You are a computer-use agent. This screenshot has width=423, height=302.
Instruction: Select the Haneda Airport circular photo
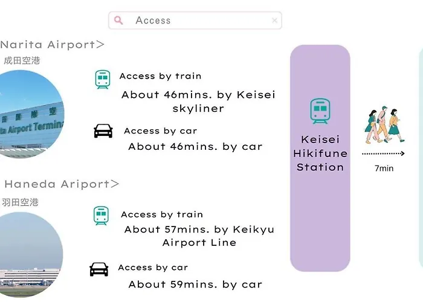tap(31, 255)
